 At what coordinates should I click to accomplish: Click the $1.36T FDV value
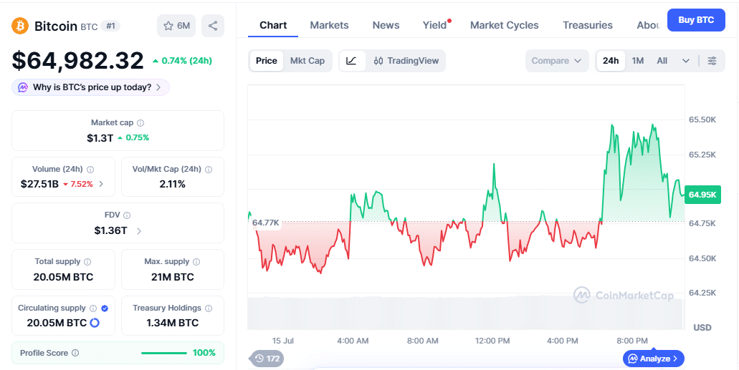pos(111,230)
